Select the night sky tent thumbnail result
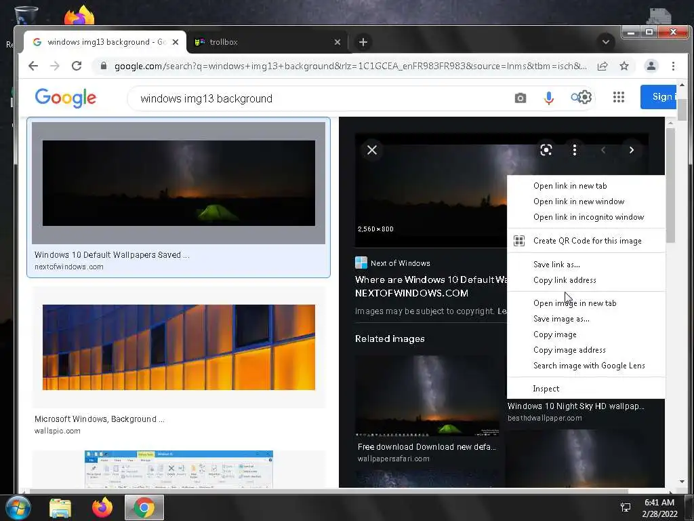 click(x=179, y=183)
